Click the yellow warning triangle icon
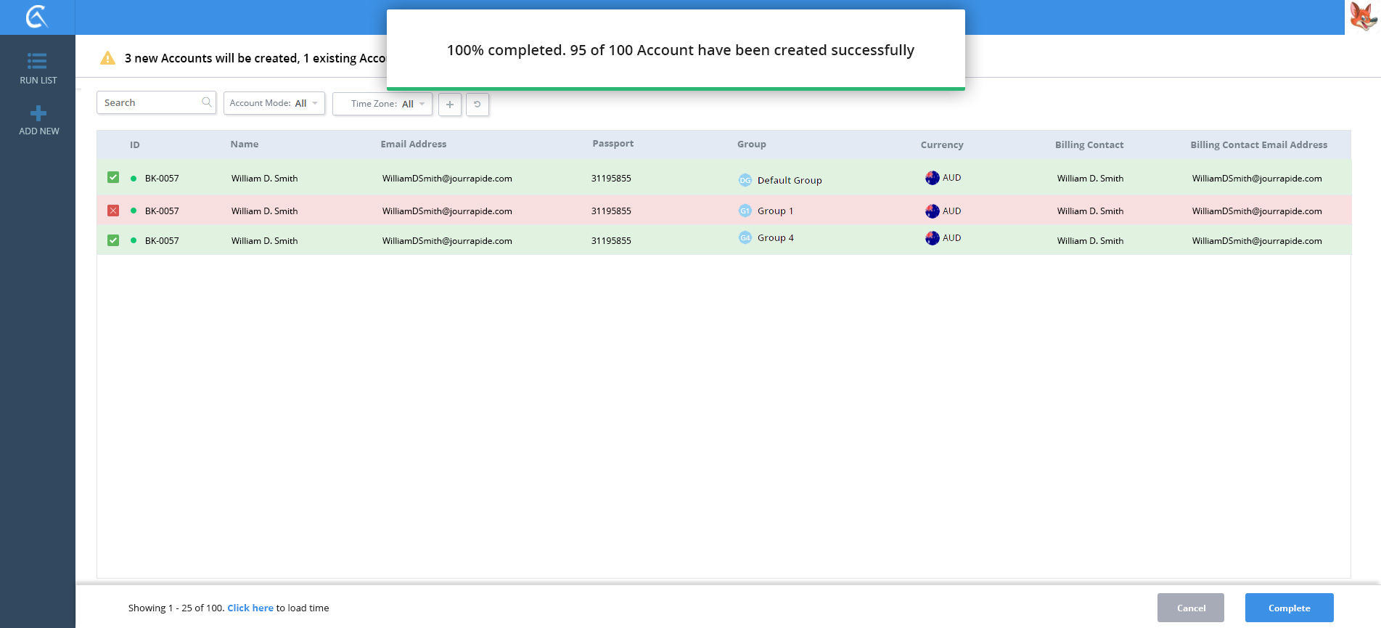Screen dimensions: 1381x628 [x=107, y=58]
